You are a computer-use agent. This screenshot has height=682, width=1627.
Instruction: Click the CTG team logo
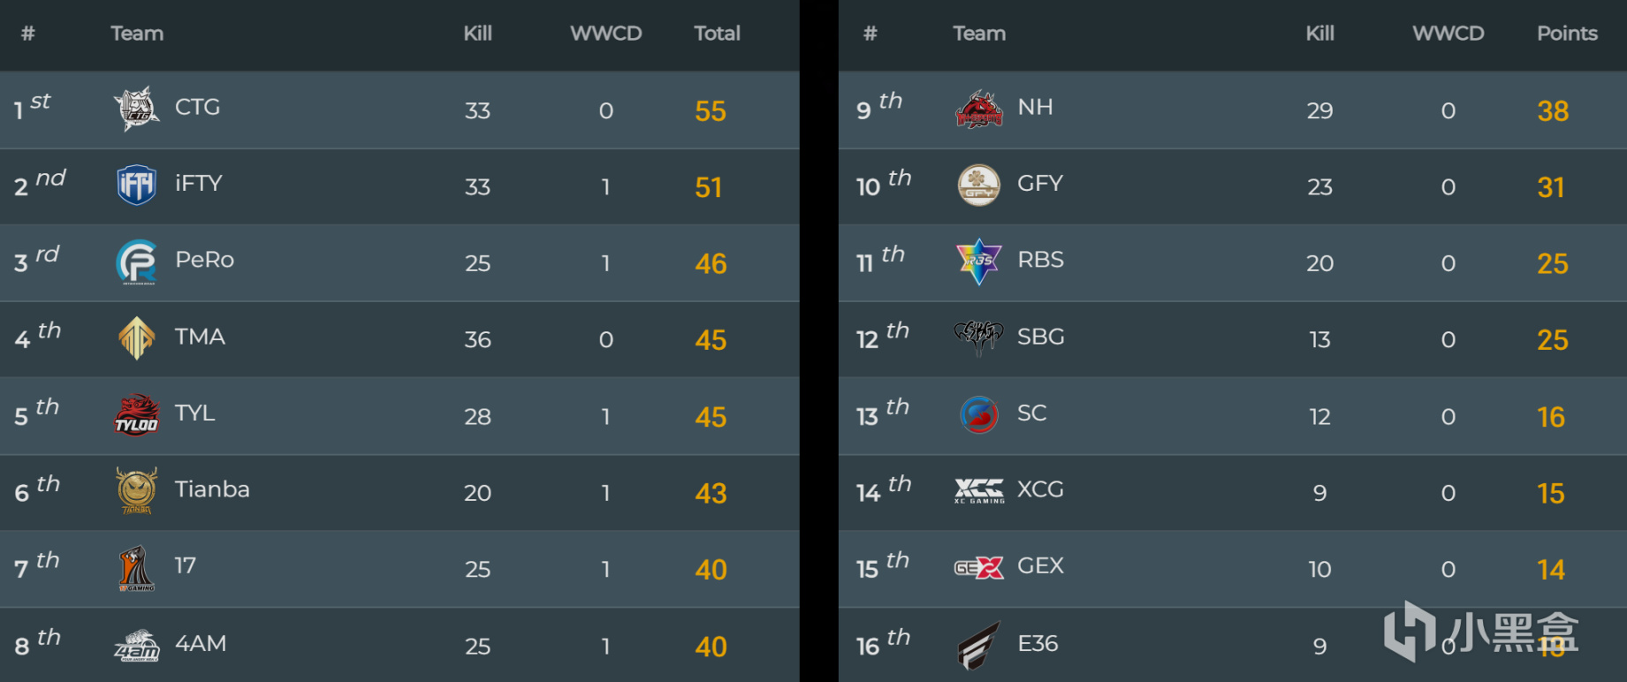pos(136,109)
